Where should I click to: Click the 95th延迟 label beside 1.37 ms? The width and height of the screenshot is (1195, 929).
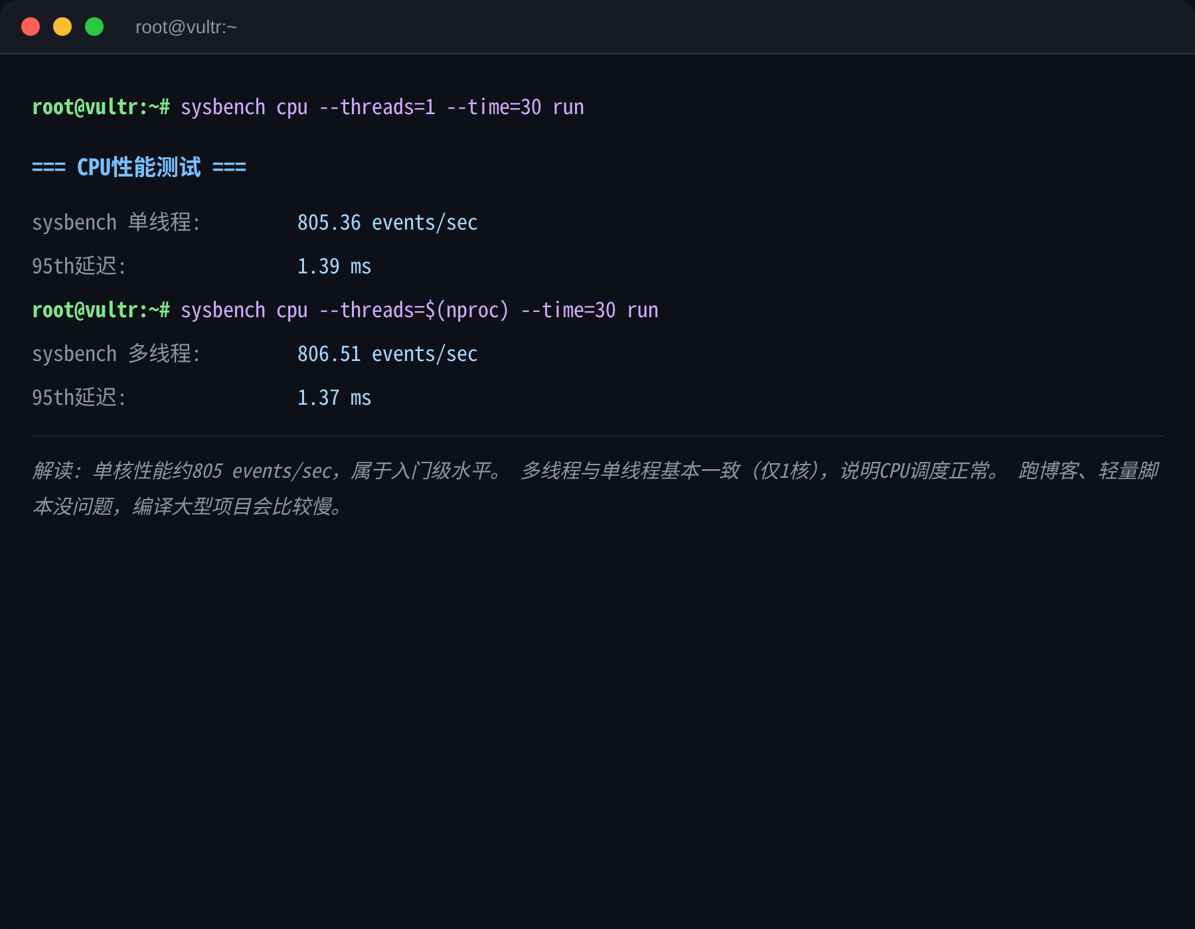[79, 397]
